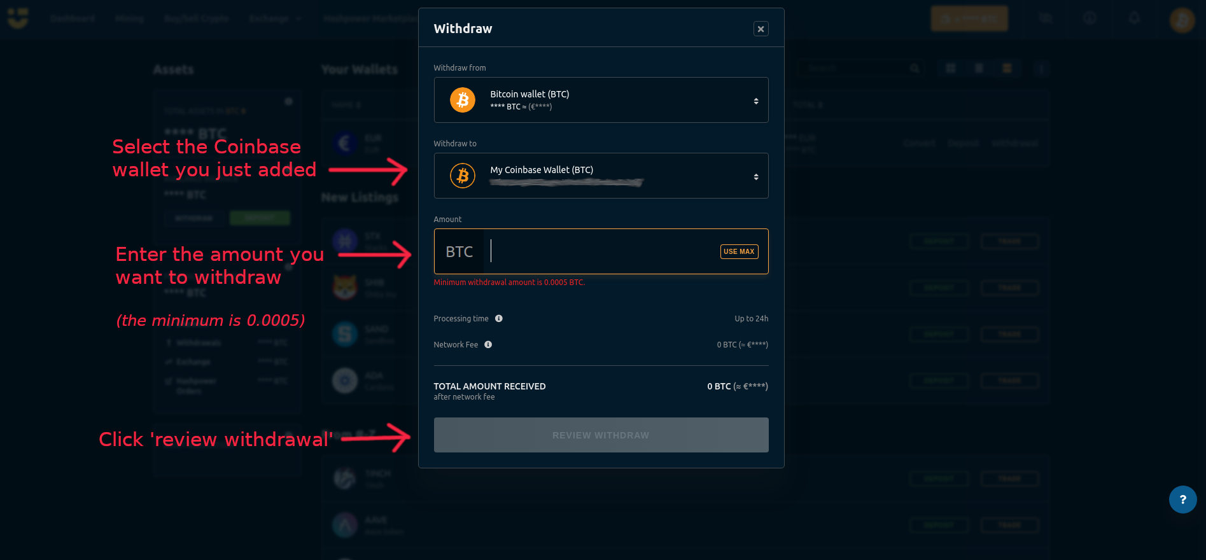Screen dimensions: 1206x560
Task: Click the NiceHash logo icon
Action: pyautogui.click(x=18, y=18)
